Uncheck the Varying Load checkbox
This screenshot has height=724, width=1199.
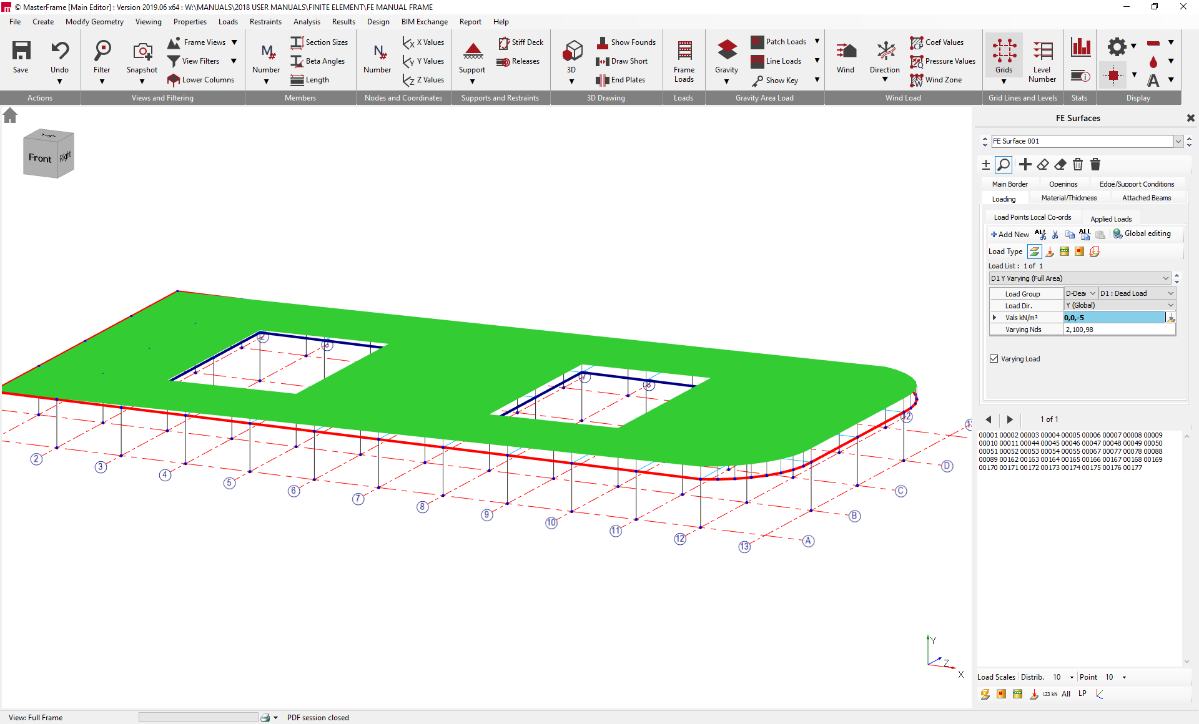994,359
